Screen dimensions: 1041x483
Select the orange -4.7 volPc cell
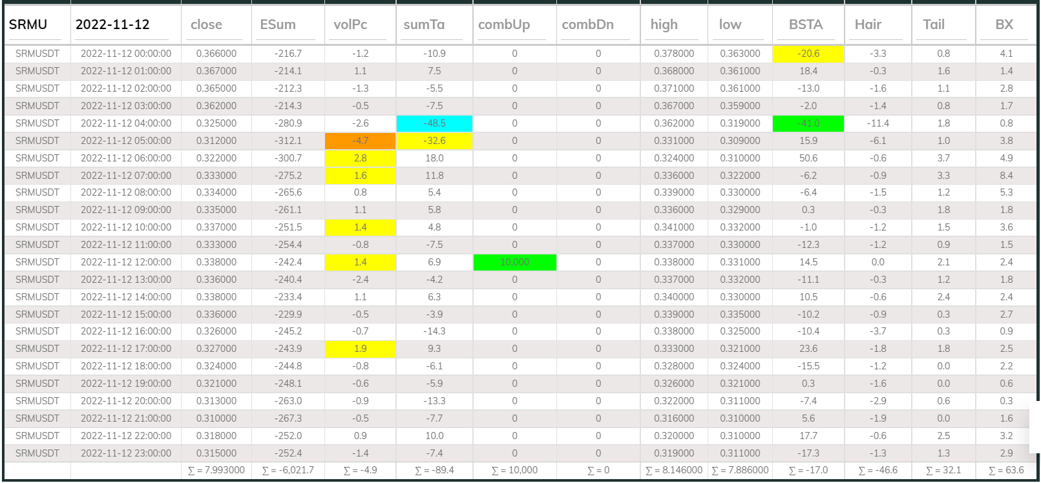[x=360, y=141]
